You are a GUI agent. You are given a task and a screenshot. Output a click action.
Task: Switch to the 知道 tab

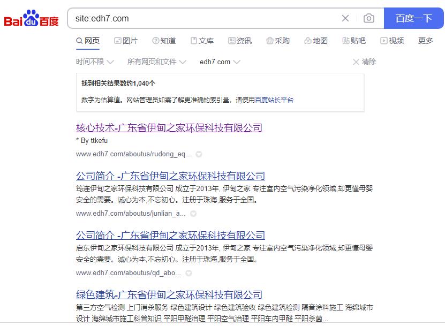(164, 41)
